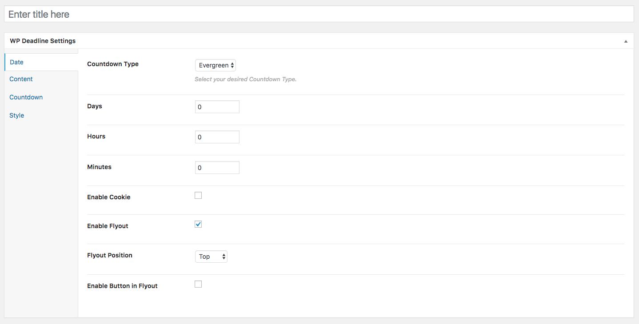The height and width of the screenshot is (324, 639).
Task: Open the Flyout Position dropdown
Action: pyautogui.click(x=211, y=257)
